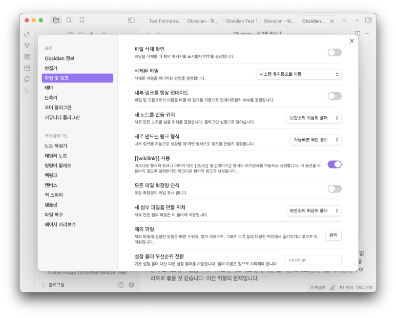This screenshot has width=396, height=318.
Task: Open the command palette ribbon icon
Action: 27,90
